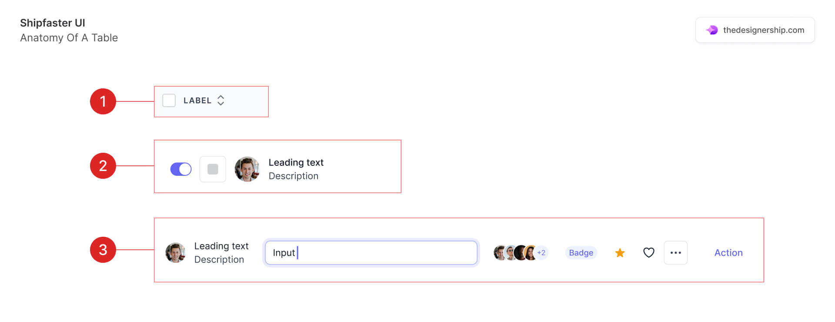Favorite the row using the star icon
Viewport: 835px width, 322px height.
[620, 252]
